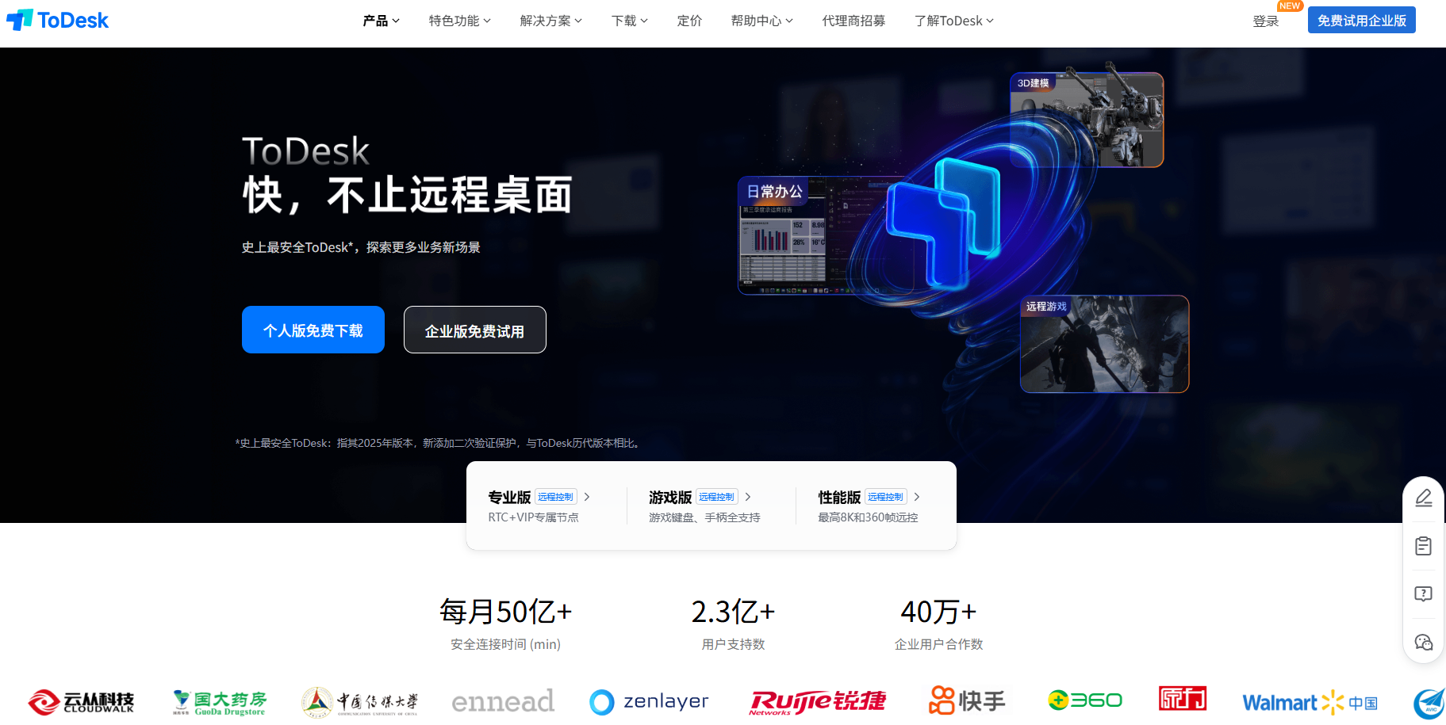Click the 远程控制 tag beside 性能版
1446x725 pixels.
[886, 497]
